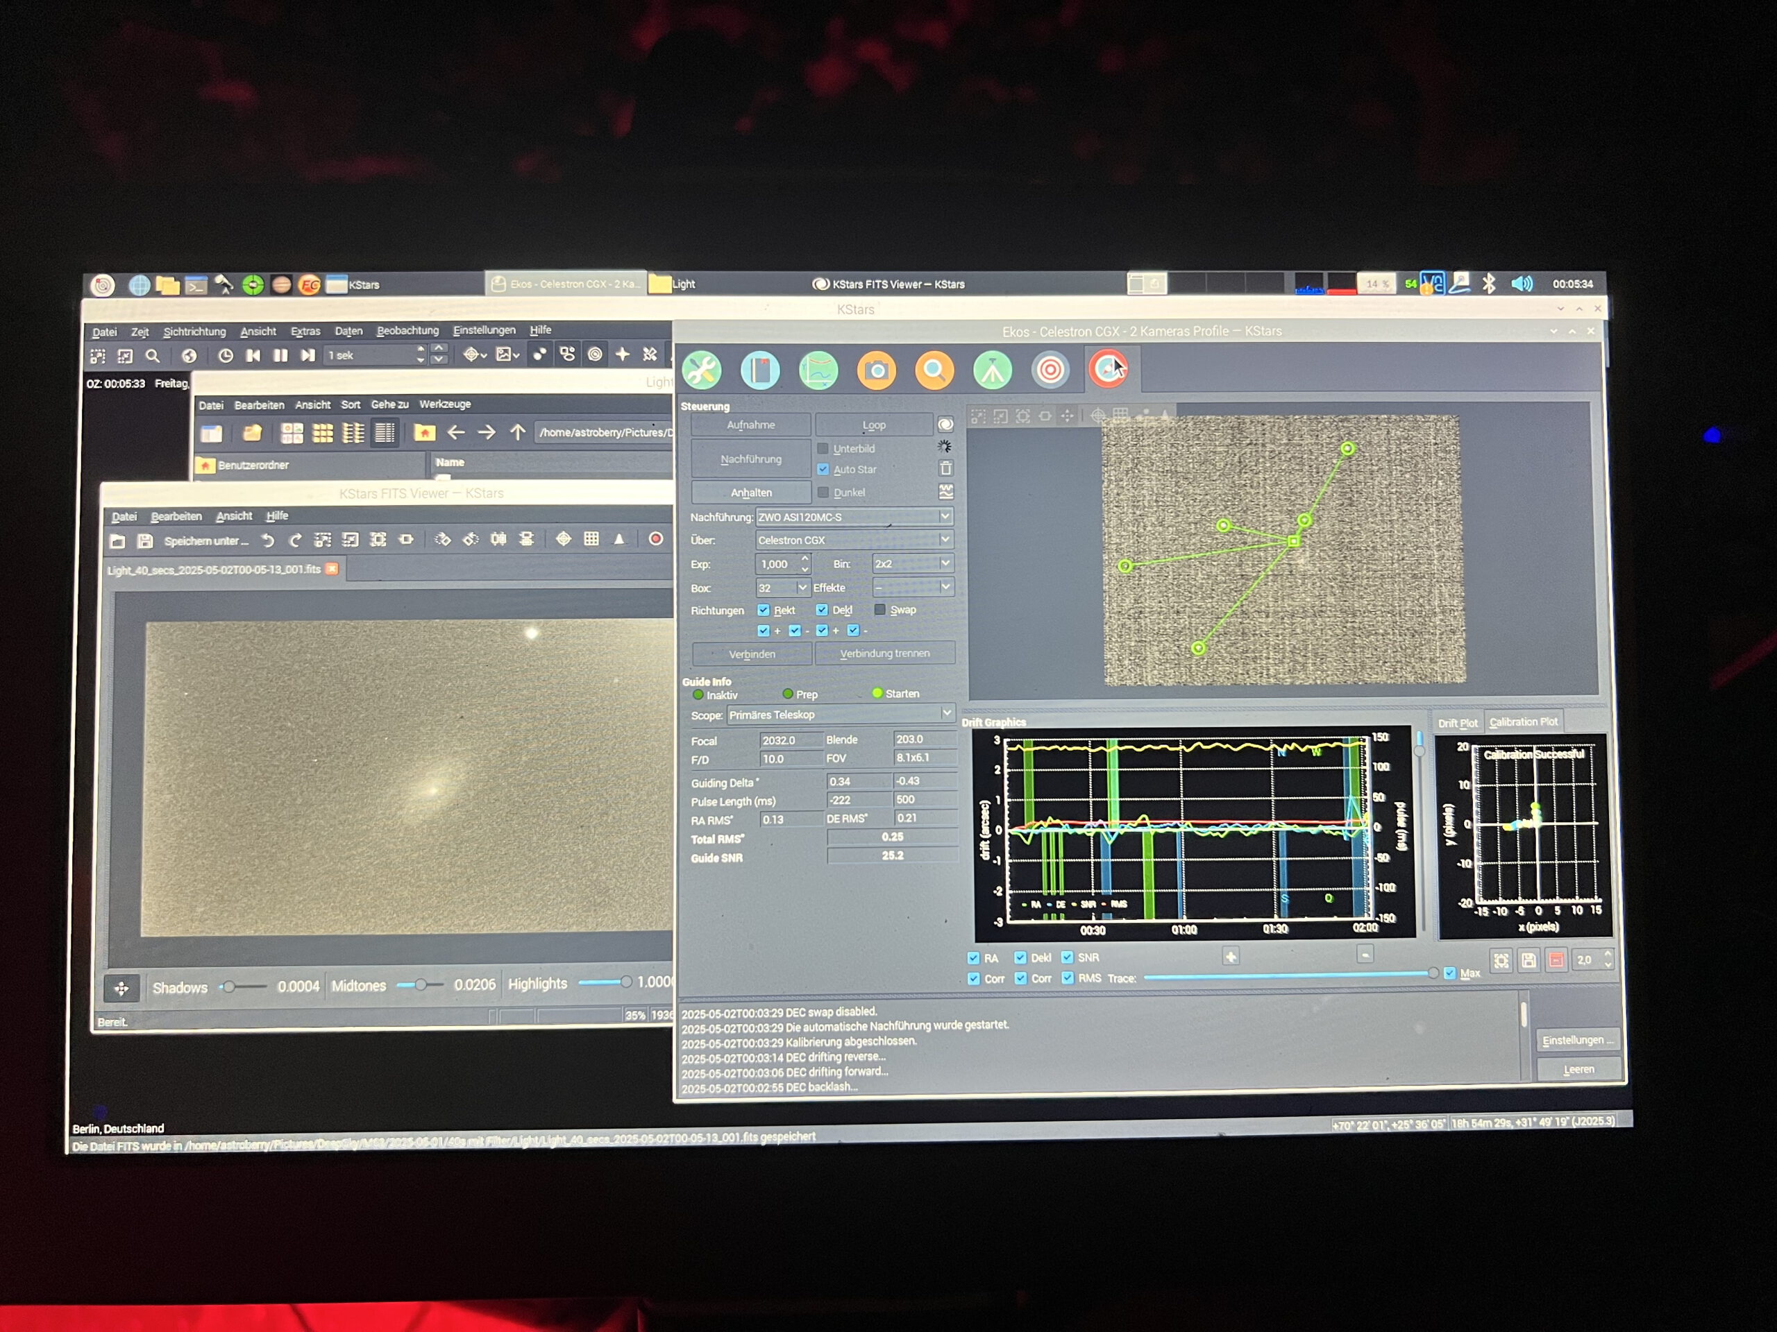Toggle Rekt direction checkbox
The height and width of the screenshot is (1332, 1777).
(x=763, y=610)
